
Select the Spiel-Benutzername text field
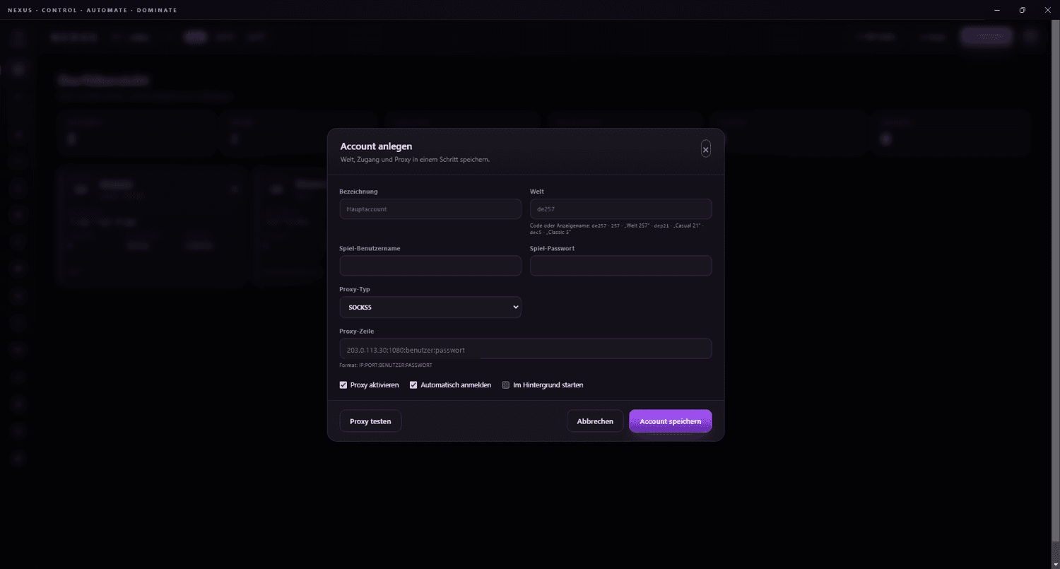[x=430, y=266]
